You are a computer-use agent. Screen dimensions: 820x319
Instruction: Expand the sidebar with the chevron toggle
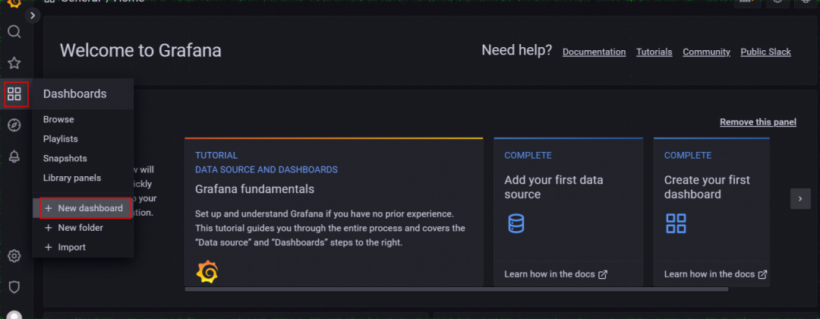33,16
